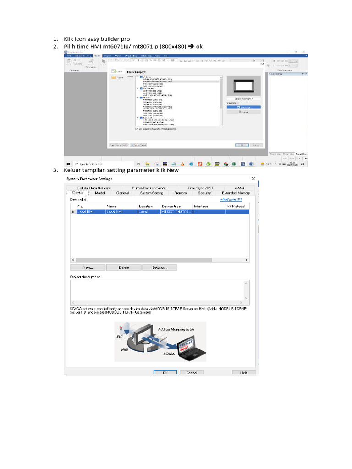352x469 pixels.
Task: Toggle the Use template checkbox
Action: tap(137, 129)
